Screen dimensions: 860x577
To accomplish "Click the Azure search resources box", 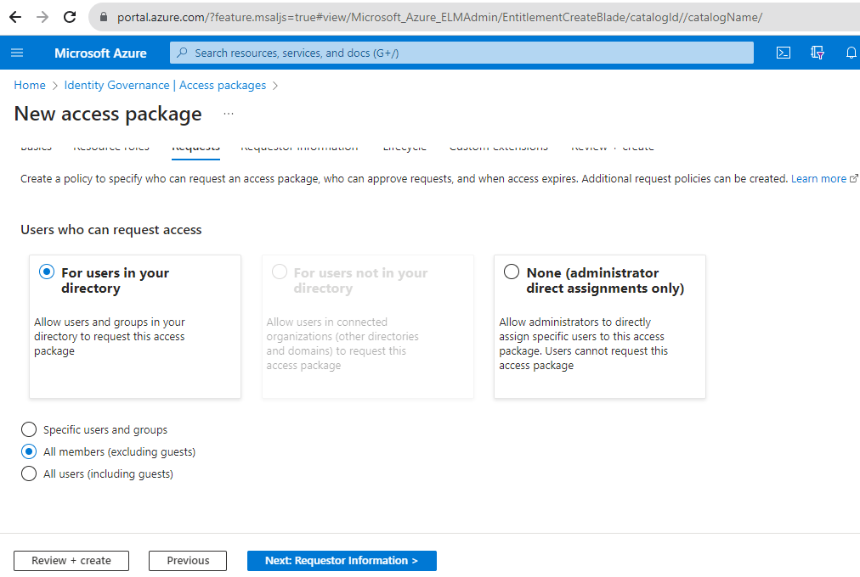I will (461, 53).
